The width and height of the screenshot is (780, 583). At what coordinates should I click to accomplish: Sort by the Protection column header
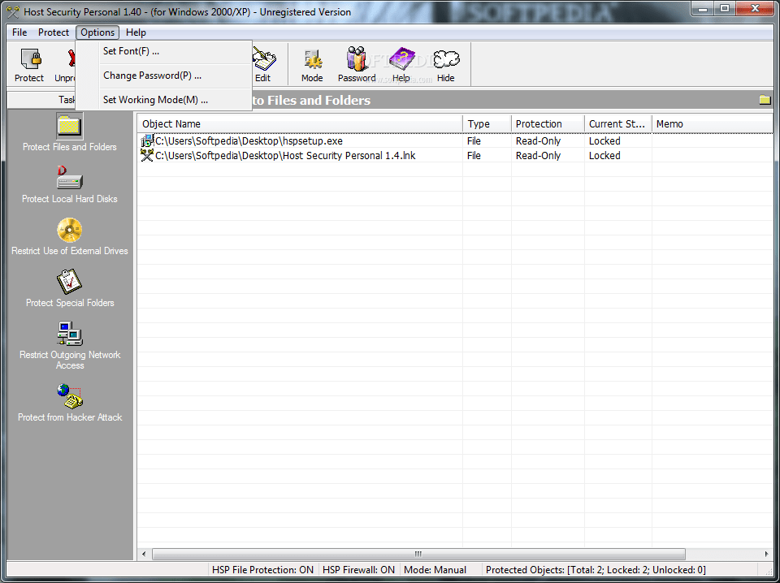[548, 123]
